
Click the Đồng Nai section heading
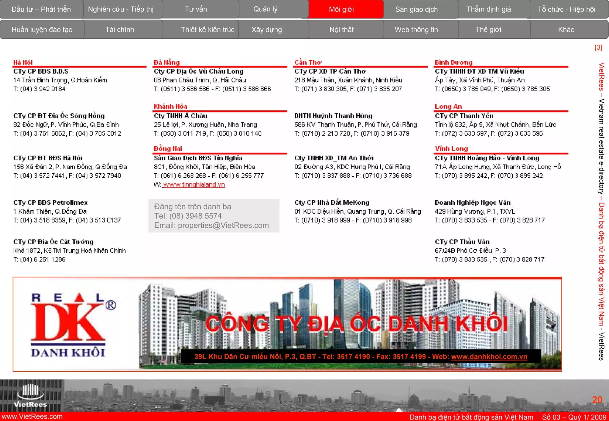168,148
